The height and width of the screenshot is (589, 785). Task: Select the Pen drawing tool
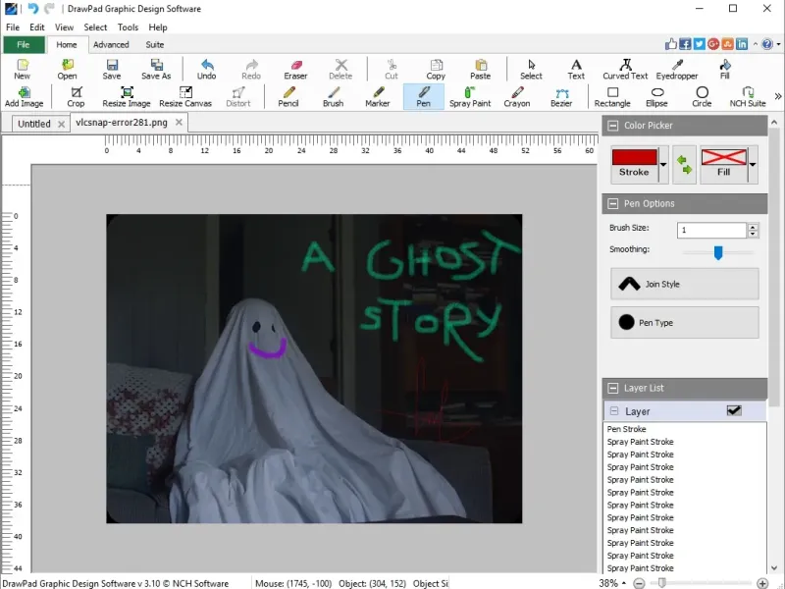click(x=424, y=96)
